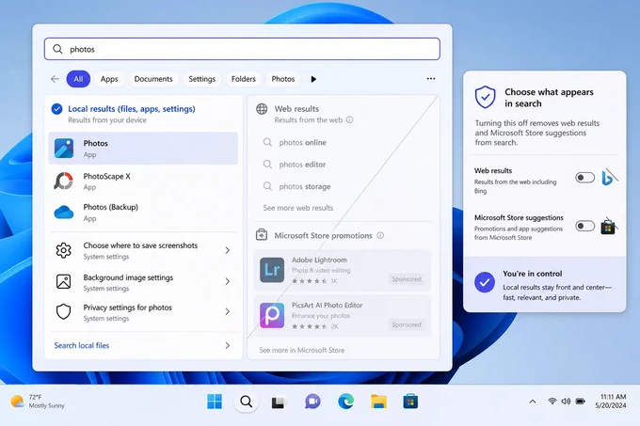
Task: Click the gear icon beside save screenshots
Action: point(64,250)
